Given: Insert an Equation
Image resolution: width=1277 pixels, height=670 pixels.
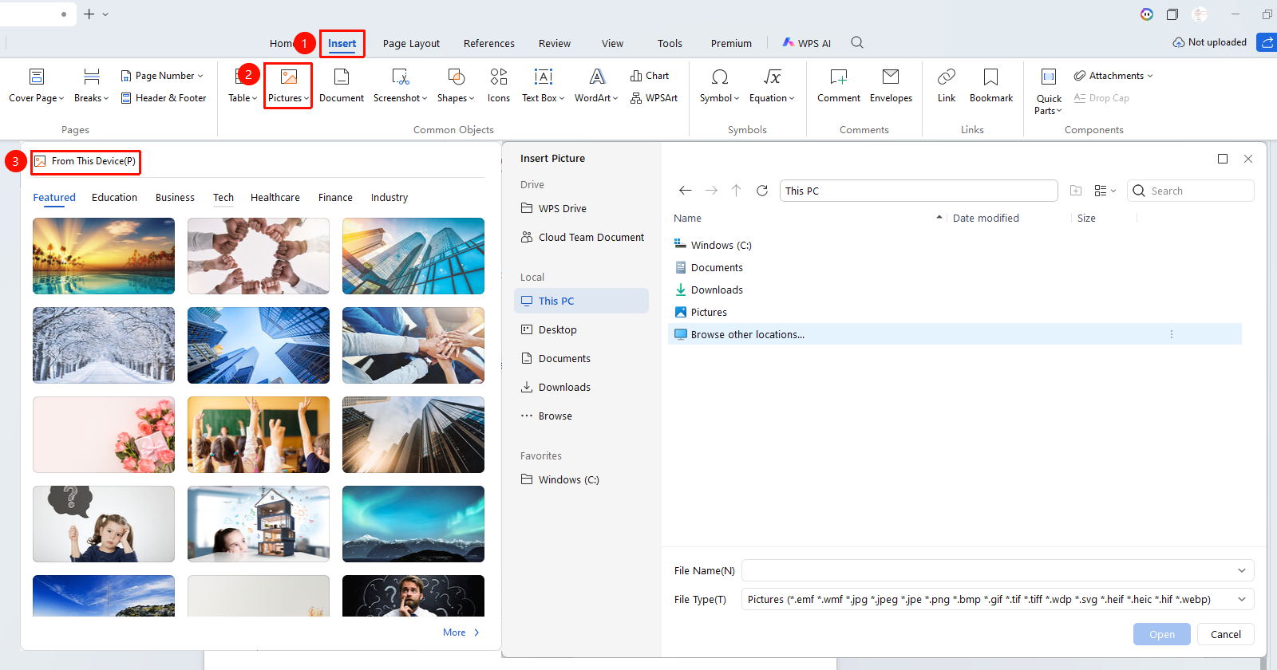Looking at the screenshot, I should click(x=772, y=86).
